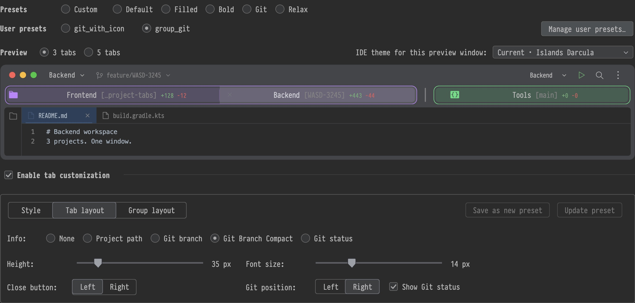Image resolution: width=635 pixels, height=303 pixels.
Task: Click the green braces icon on Tools tab
Action: pyautogui.click(x=455, y=95)
